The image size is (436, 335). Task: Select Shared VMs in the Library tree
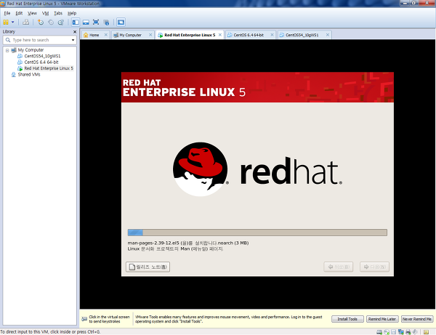pyautogui.click(x=29, y=75)
